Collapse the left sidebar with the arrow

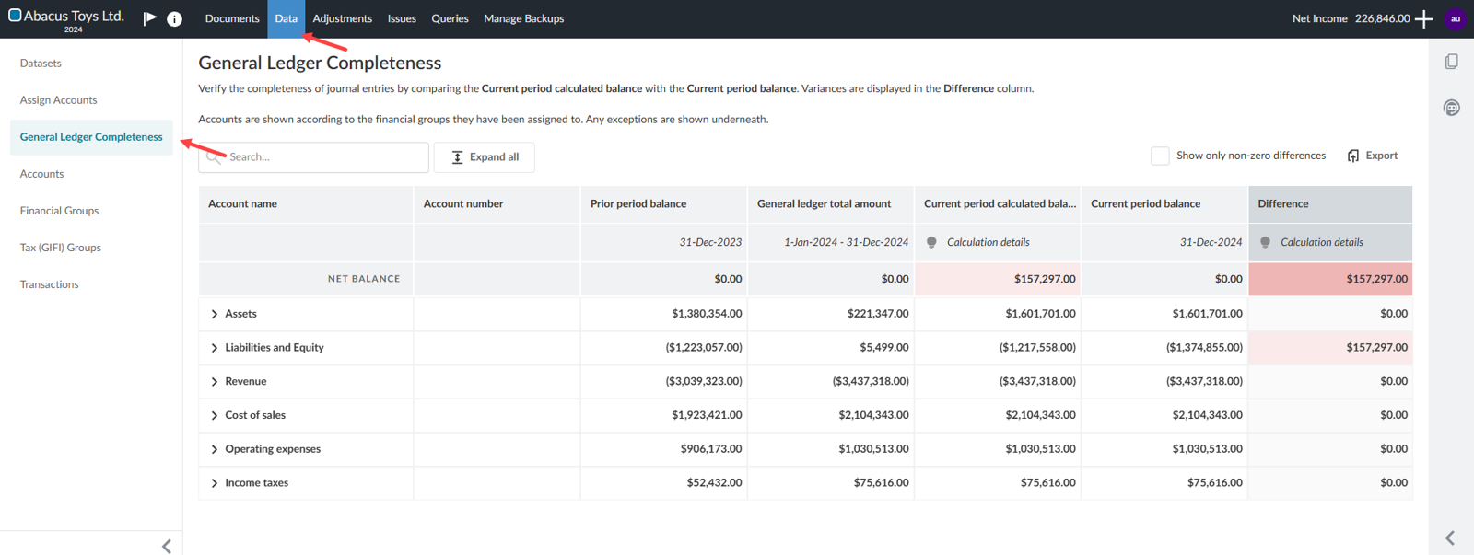click(x=167, y=546)
